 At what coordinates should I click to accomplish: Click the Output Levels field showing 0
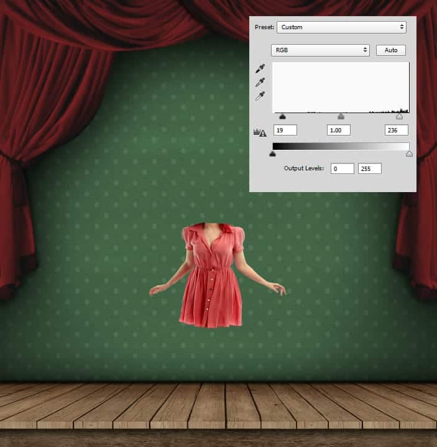(x=342, y=168)
